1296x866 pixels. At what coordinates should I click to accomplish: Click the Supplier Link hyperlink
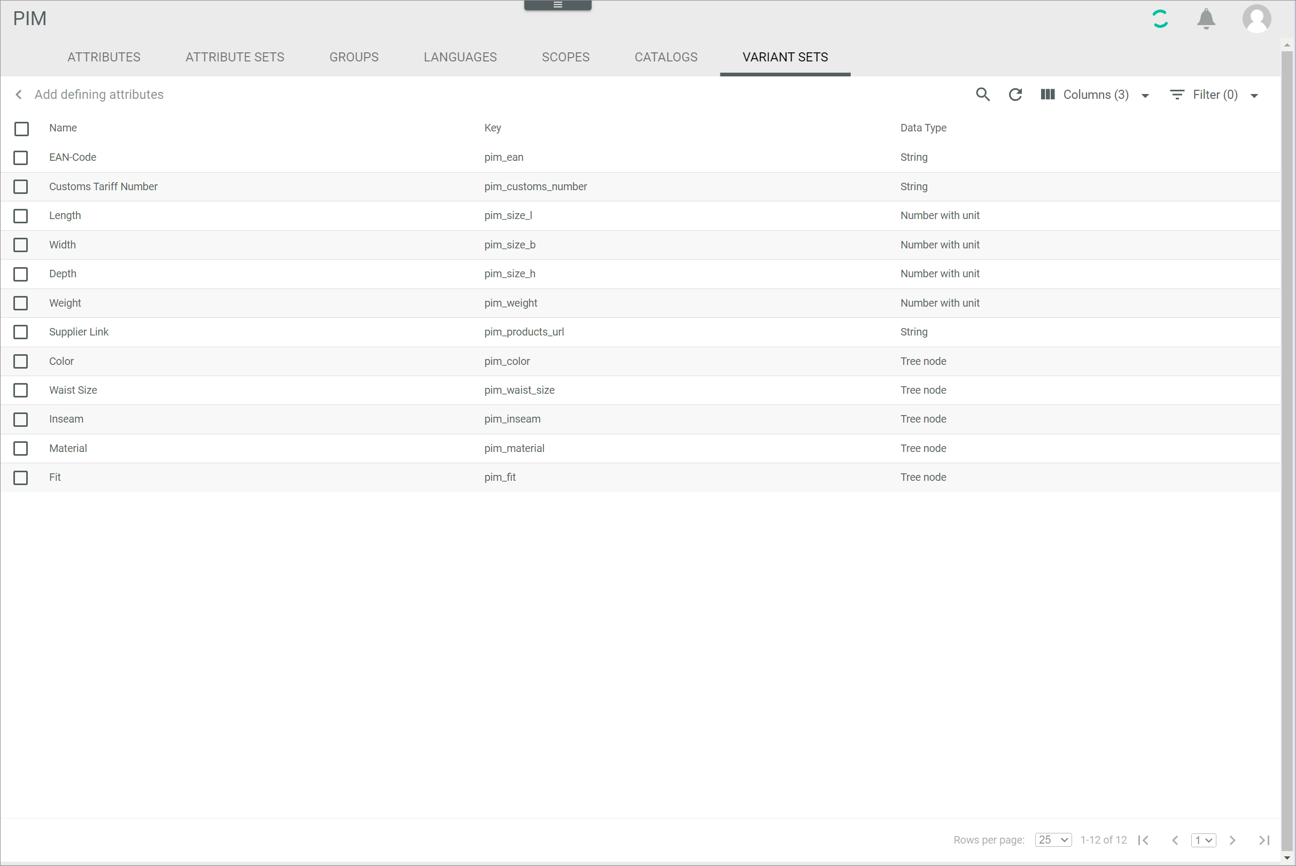point(79,332)
